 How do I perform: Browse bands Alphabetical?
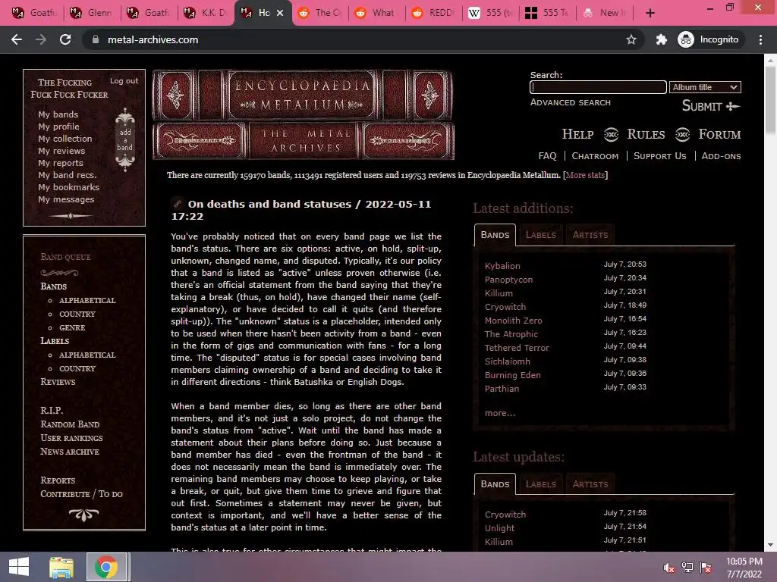[x=87, y=300]
